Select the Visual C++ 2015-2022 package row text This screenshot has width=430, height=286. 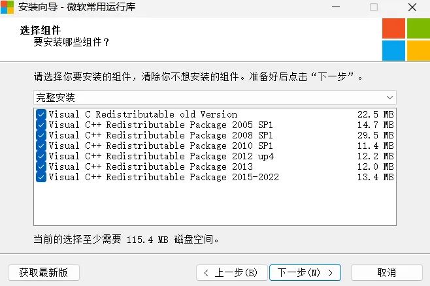click(x=163, y=177)
